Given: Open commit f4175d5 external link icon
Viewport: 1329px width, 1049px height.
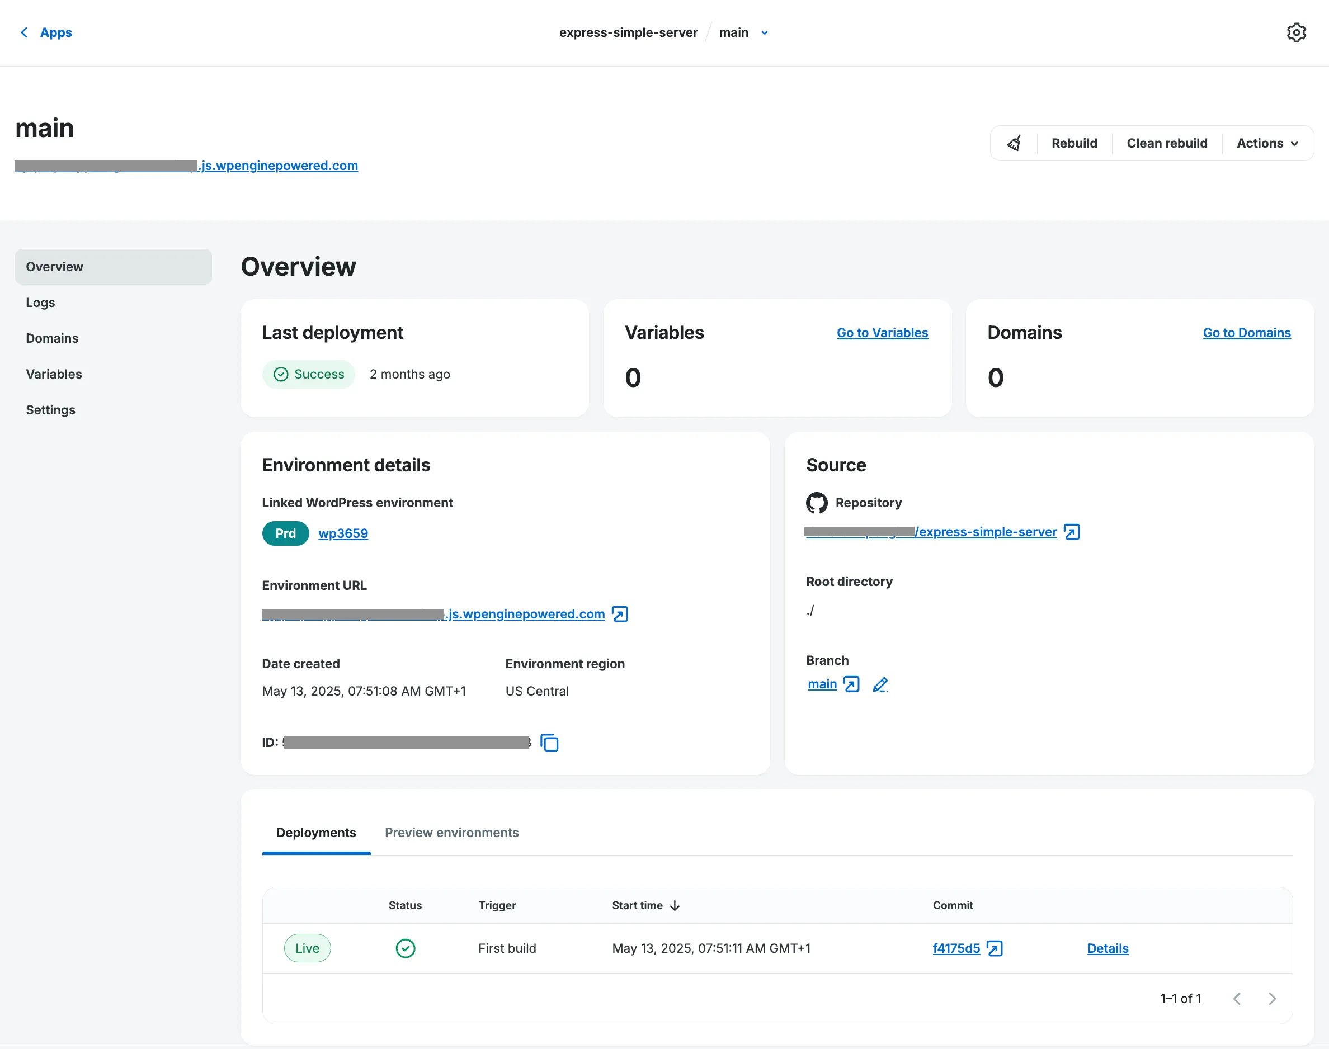Looking at the screenshot, I should (x=995, y=948).
